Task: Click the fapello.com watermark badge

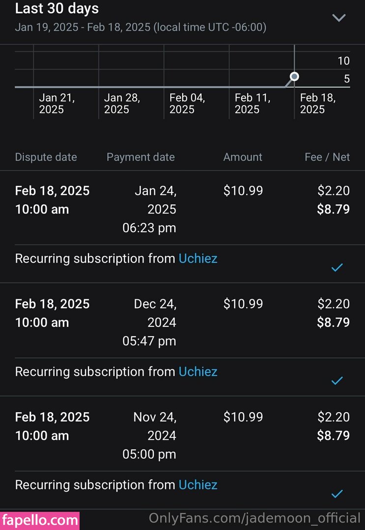Action: click(x=40, y=520)
